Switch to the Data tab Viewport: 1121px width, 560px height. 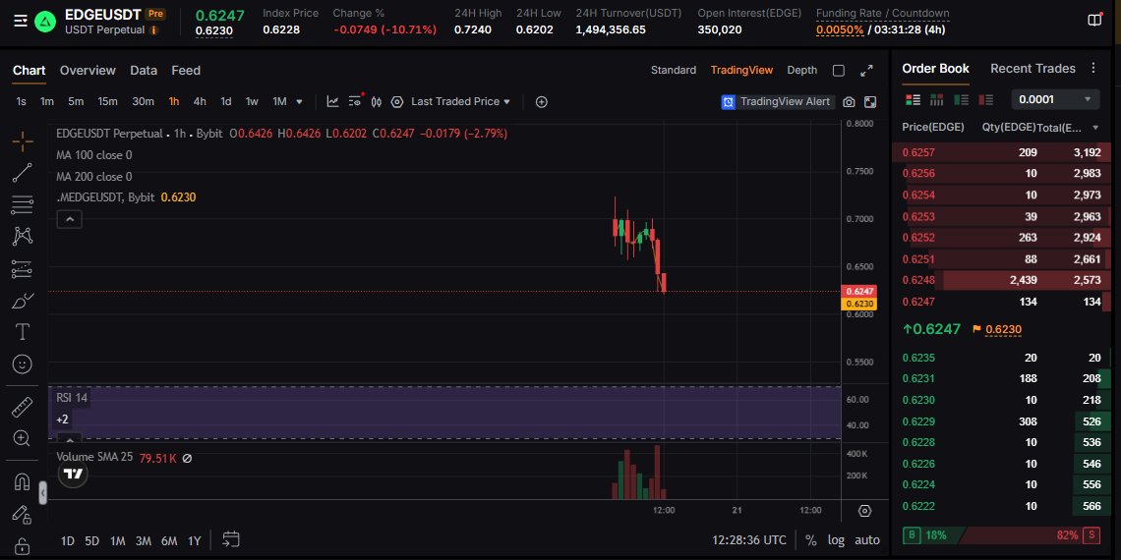coord(144,70)
